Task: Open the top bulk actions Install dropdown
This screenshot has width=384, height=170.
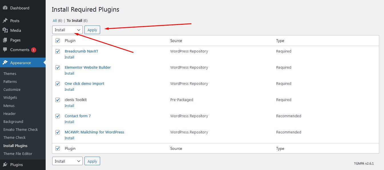Action: click(67, 30)
